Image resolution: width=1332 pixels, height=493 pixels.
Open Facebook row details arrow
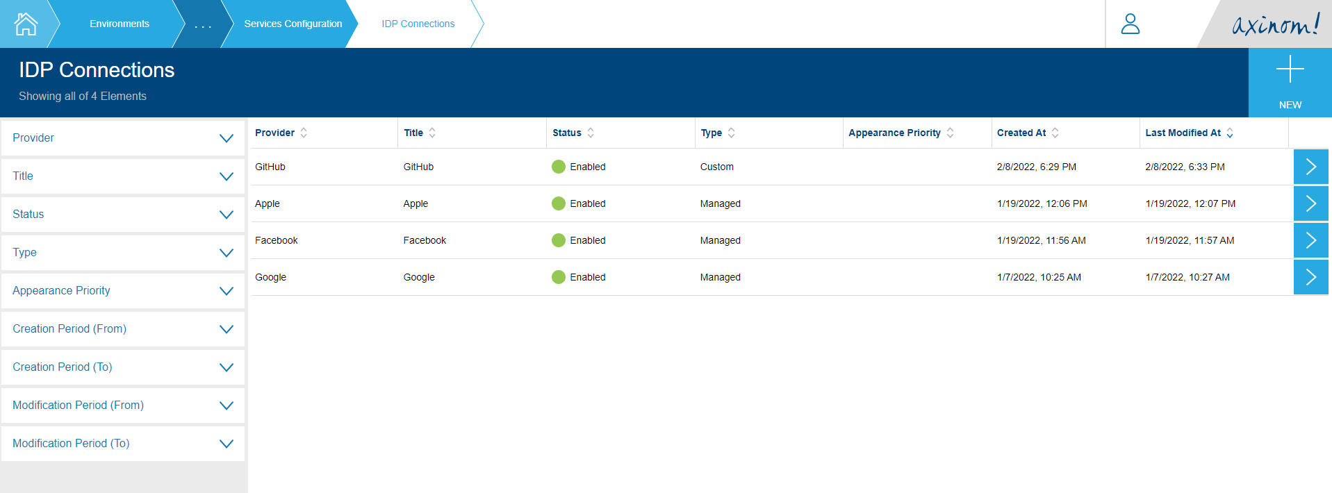coord(1310,240)
